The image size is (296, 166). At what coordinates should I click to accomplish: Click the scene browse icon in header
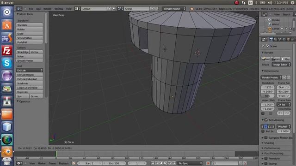coord(120,9)
